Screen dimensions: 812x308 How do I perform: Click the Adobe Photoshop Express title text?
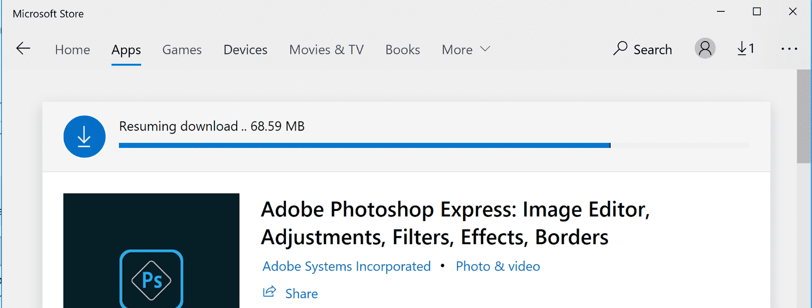click(x=455, y=223)
